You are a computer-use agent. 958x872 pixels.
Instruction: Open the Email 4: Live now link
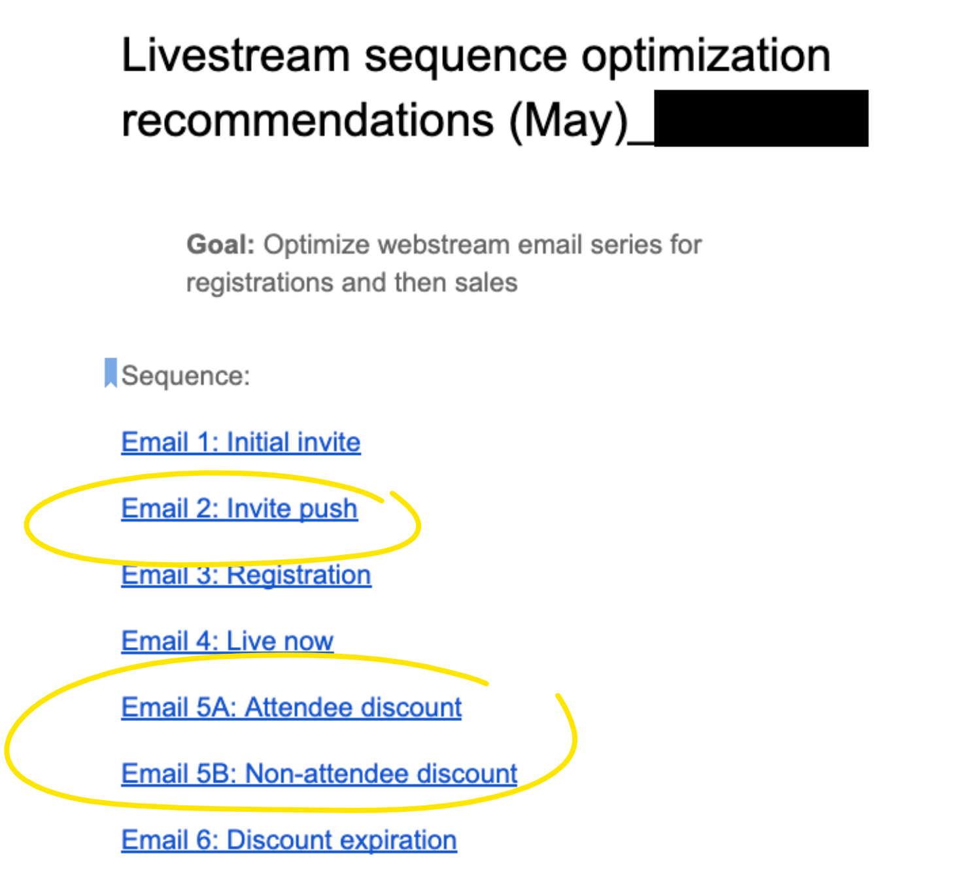point(227,641)
